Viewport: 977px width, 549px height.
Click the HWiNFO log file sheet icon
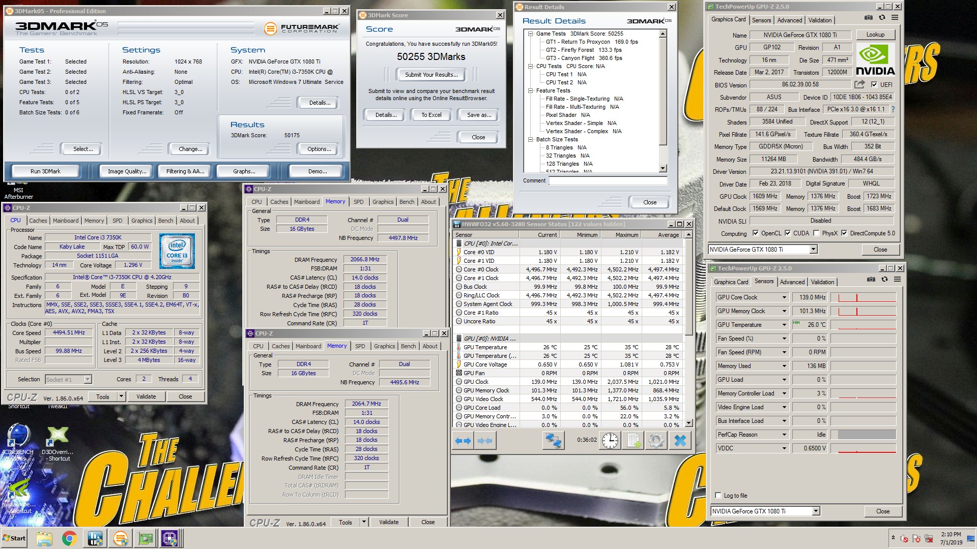(x=633, y=440)
